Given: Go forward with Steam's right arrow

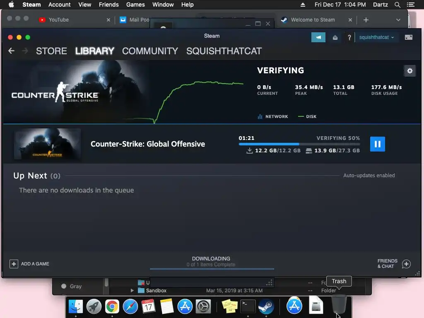Looking at the screenshot, I should click(x=25, y=51).
